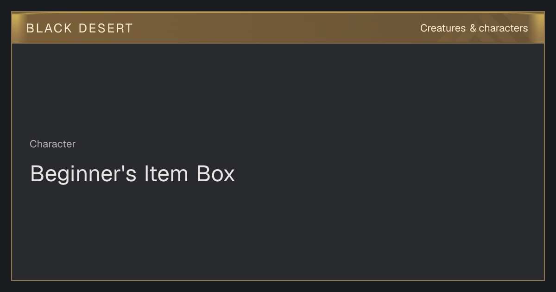
Task: Click the glowing gold left corner of the banner
Action: [18, 28]
